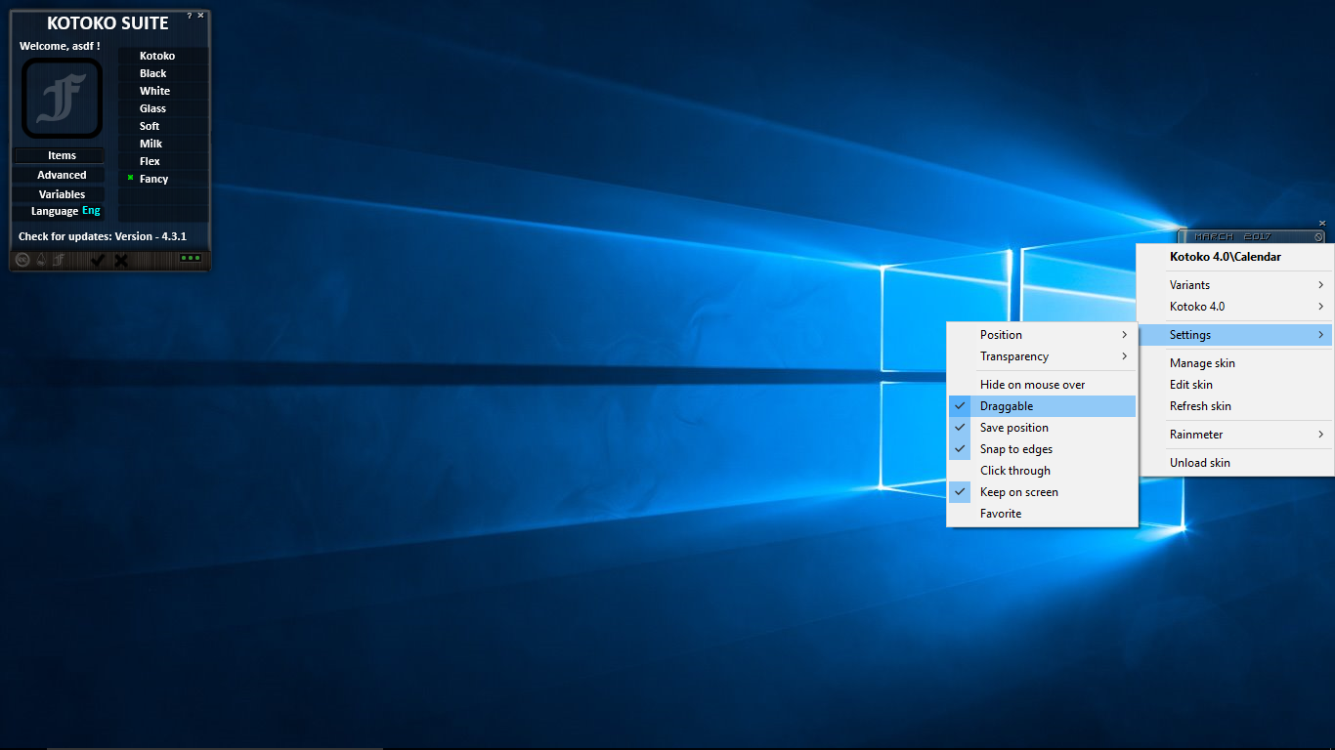The height and width of the screenshot is (750, 1335).
Task: Select the Glass theme
Action: [x=163, y=108]
